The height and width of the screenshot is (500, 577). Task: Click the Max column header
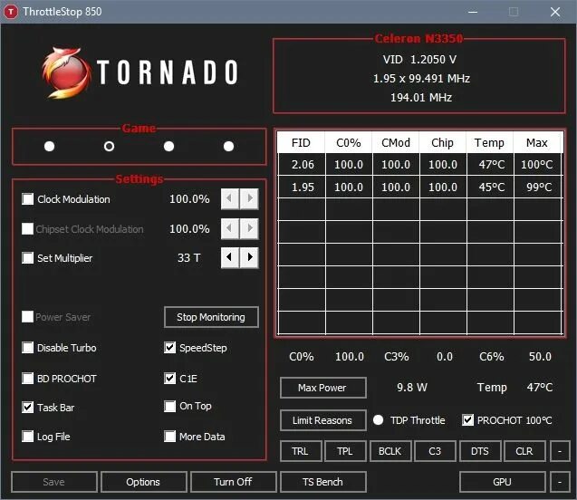point(537,143)
